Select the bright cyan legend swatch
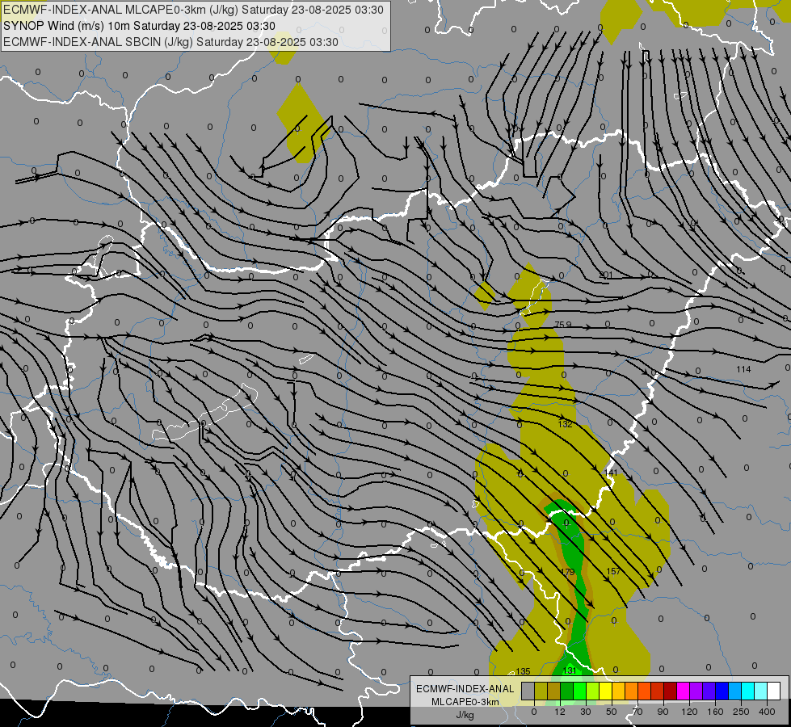The image size is (791, 727). tap(749, 691)
